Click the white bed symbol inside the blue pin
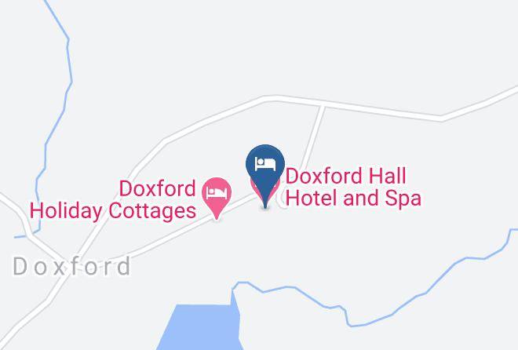This screenshot has height=350, width=518. (x=265, y=164)
